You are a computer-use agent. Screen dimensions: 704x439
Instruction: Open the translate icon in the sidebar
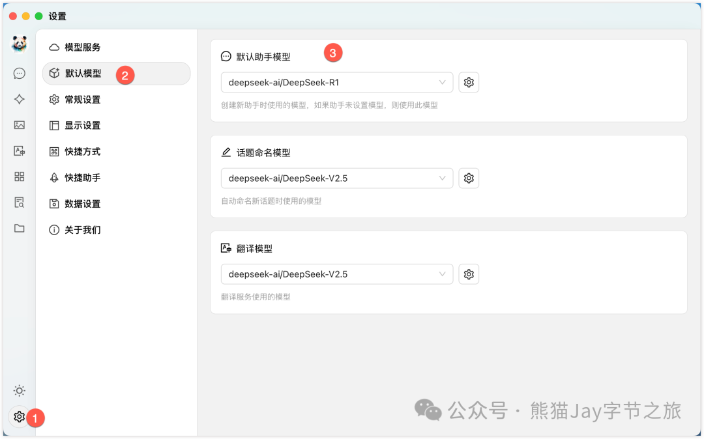coord(20,150)
